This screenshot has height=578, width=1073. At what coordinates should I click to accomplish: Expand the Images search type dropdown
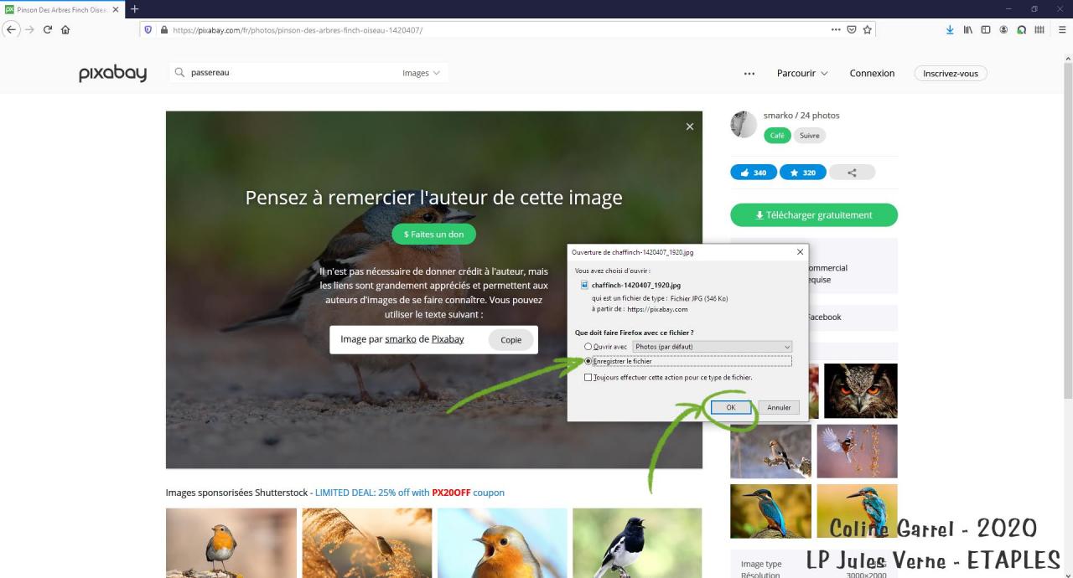421,73
